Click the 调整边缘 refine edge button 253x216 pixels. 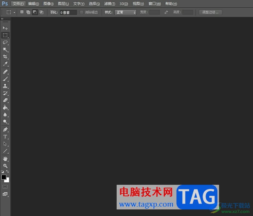210,12
